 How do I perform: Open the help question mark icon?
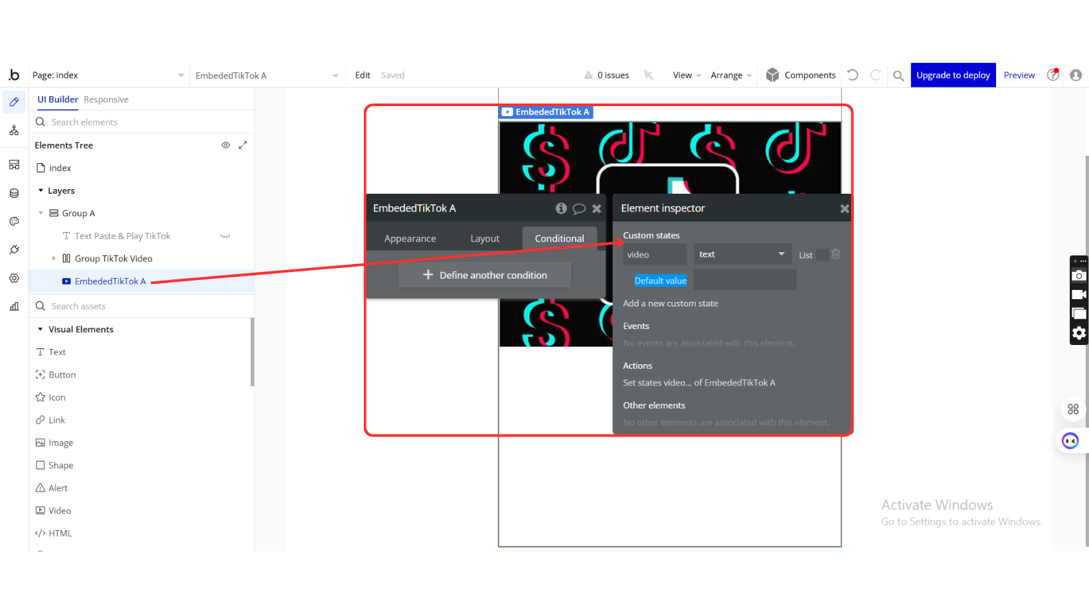pyautogui.click(x=1053, y=75)
